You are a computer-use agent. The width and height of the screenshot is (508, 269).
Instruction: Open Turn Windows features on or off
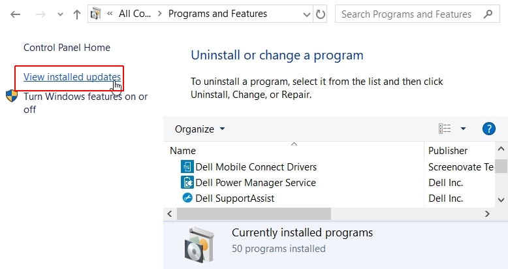click(x=86, y=103)
